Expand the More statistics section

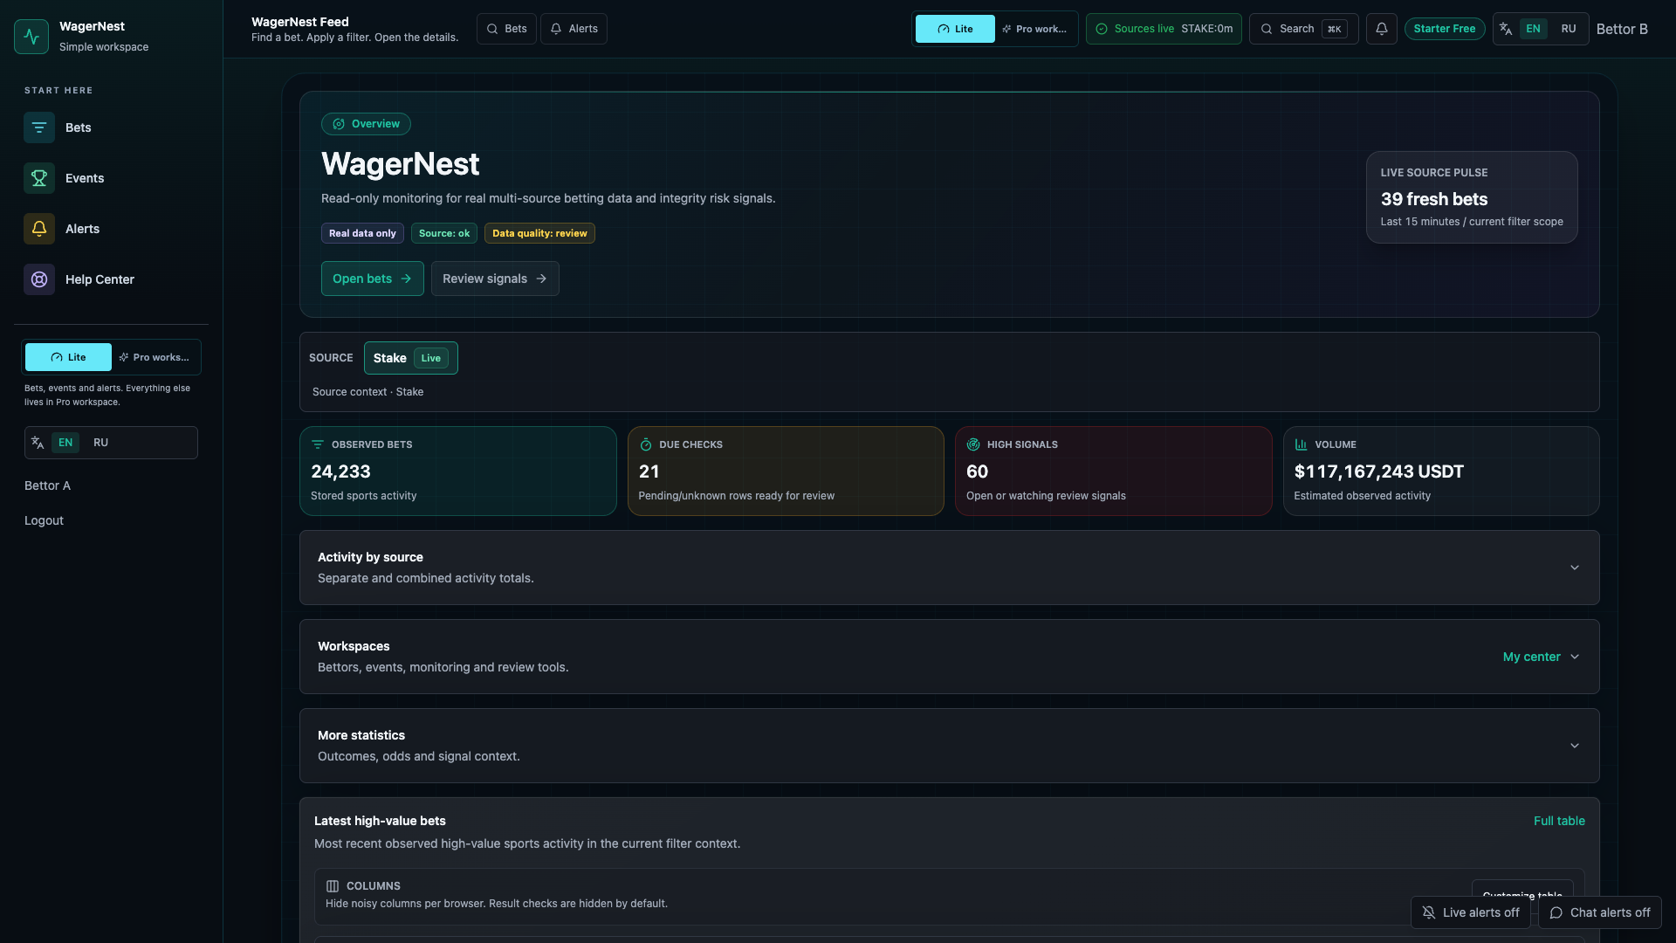click(950, 746)
